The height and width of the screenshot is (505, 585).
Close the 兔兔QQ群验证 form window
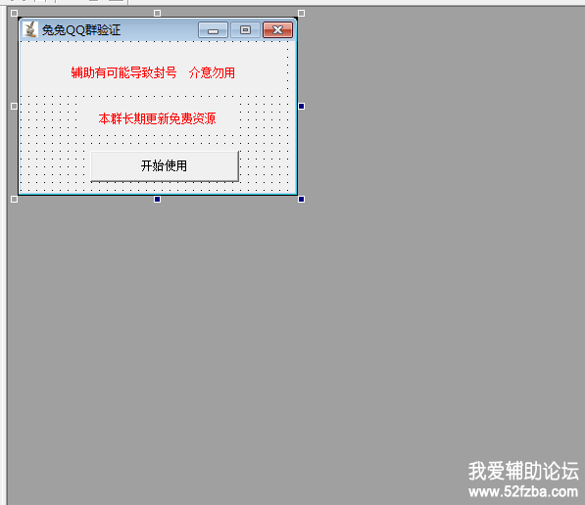pos(277,30)
